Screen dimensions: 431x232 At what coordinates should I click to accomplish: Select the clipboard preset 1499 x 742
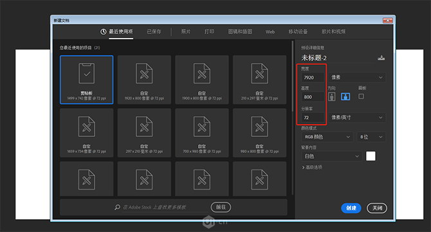tap(87, 80)
